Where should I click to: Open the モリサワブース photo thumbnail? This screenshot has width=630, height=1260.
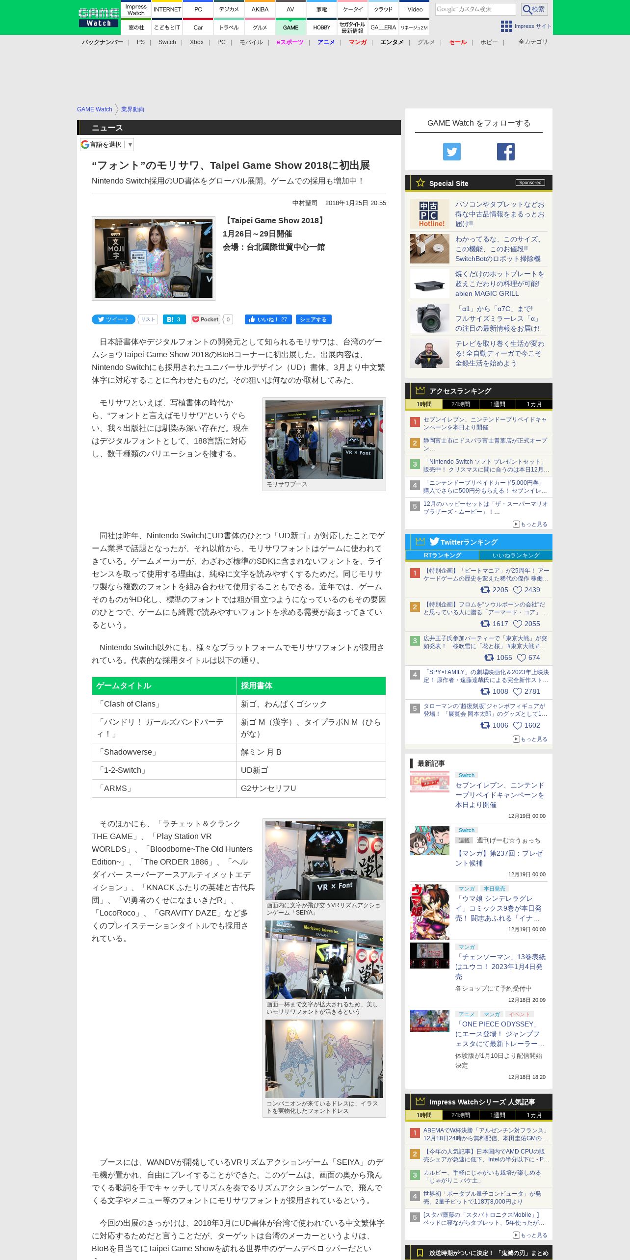coord(324,440)
